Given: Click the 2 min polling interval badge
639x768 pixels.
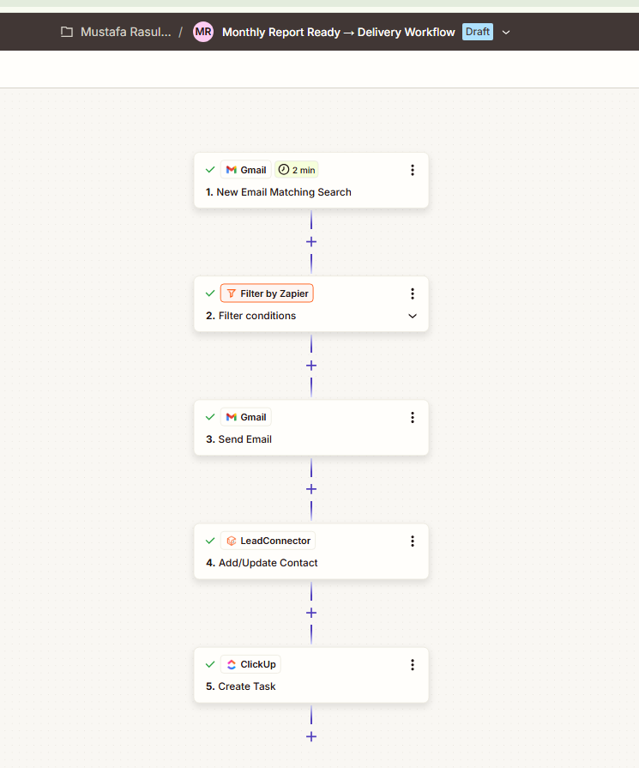Looking at the screenshot, I should coord(297,170).
